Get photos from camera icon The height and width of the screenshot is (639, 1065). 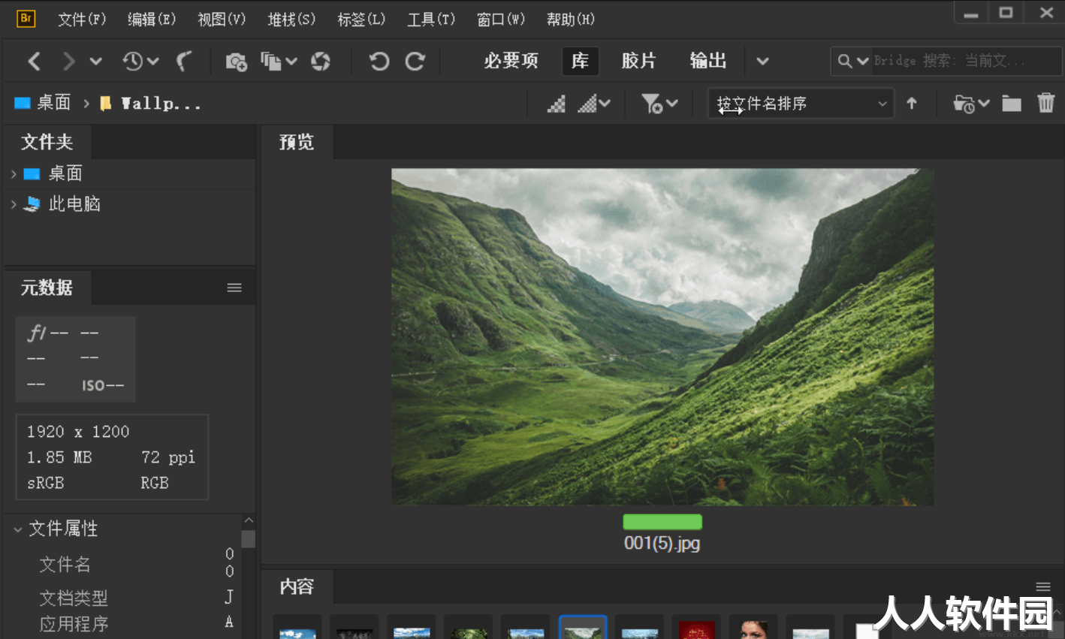pyautogui.click(x=236, y=62)
